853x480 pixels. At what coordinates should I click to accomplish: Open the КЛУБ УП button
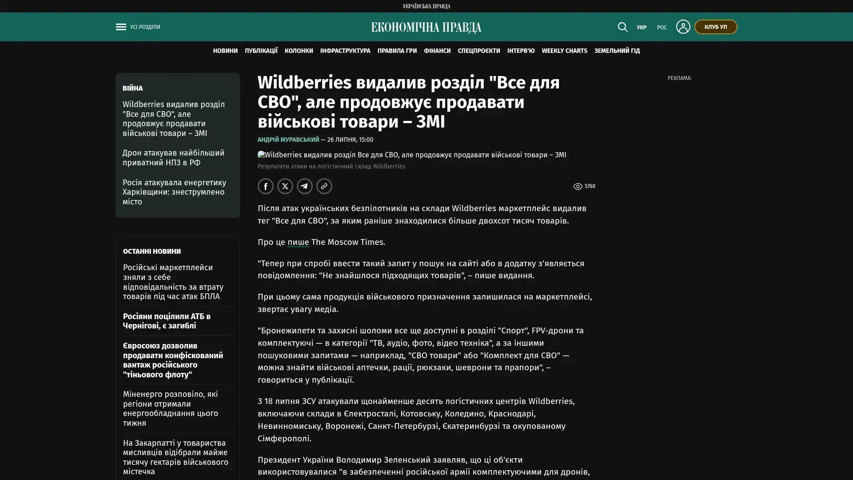coord(716,27)
